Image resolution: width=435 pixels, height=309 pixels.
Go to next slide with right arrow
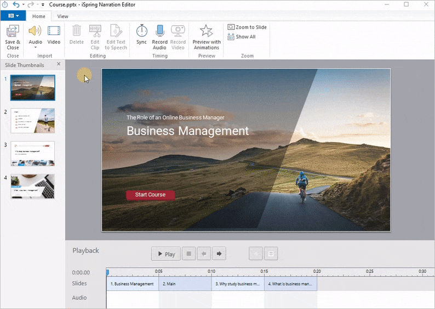pos(219,254)
